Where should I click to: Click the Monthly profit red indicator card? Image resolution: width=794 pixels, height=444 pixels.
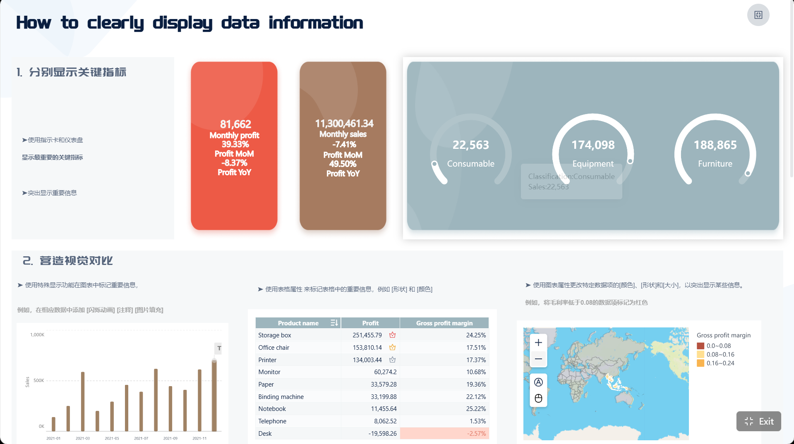pyautogui.click(x=234, y=146)
